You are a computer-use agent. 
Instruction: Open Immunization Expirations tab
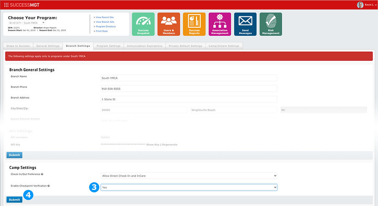pyautogui.click(x=145, y=46)
